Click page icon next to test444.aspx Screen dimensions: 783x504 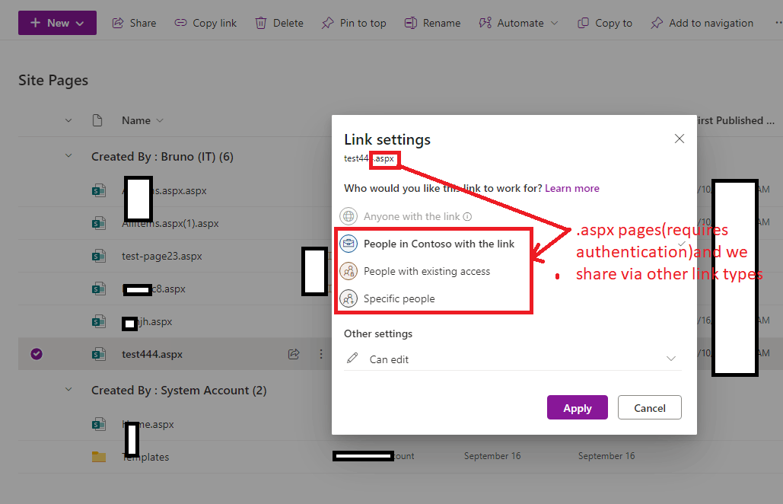[x=99, y=354]
